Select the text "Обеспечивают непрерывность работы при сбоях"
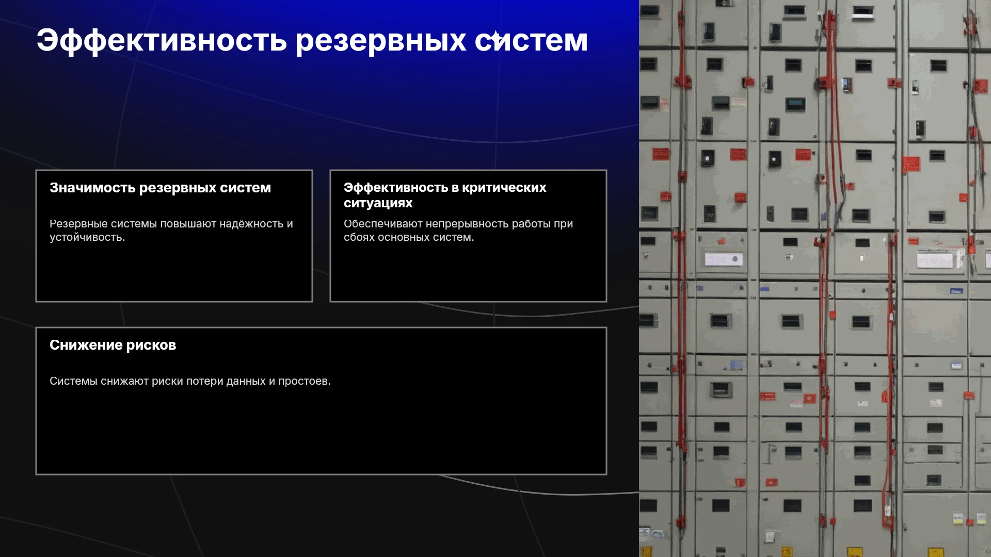The width and height of the screenshot is (991, 557). click(x=458, y=231)
